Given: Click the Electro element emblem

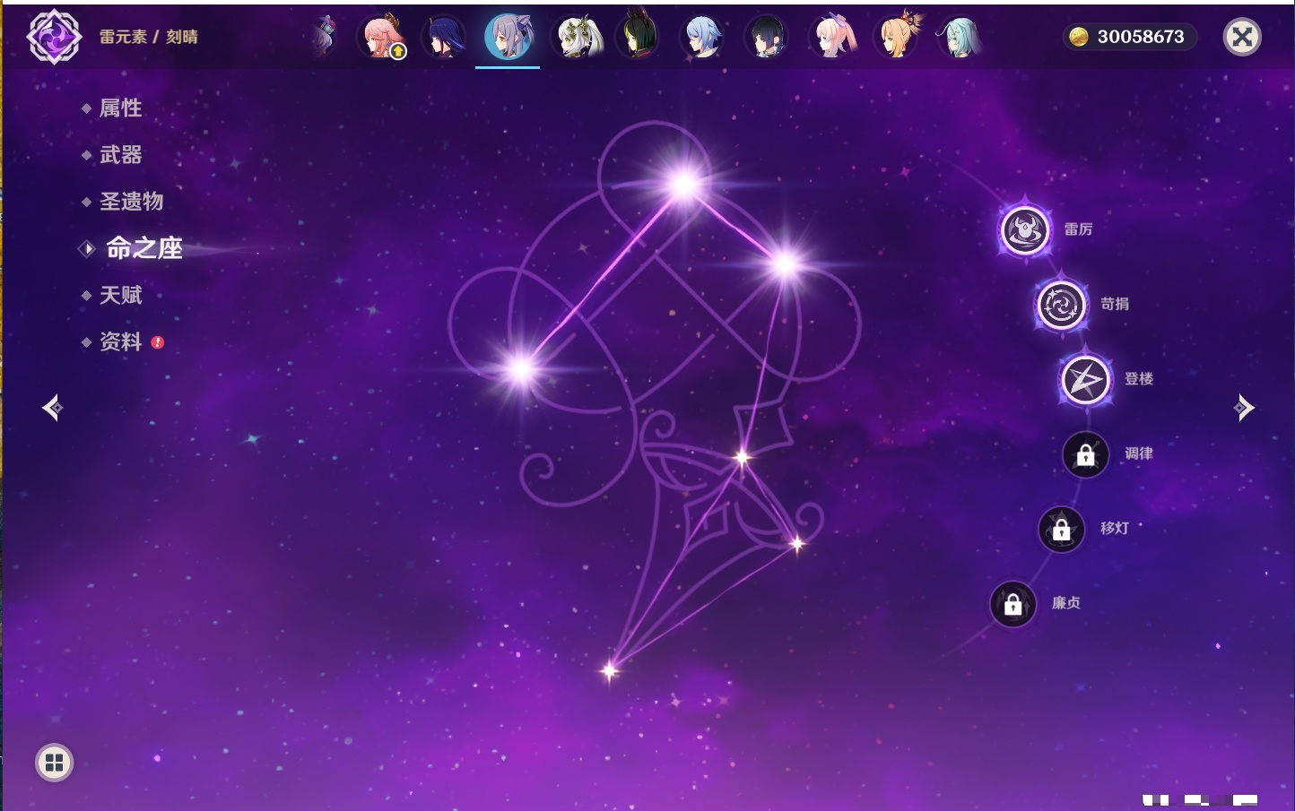Looking at the screenshot, I should click(54, 37).
